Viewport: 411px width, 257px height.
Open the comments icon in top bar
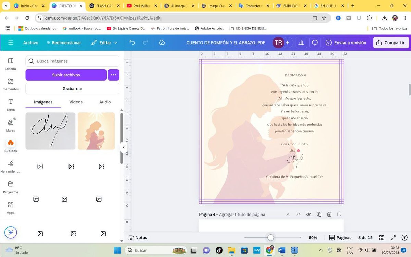pyautogui.click(x=315, y=42)
